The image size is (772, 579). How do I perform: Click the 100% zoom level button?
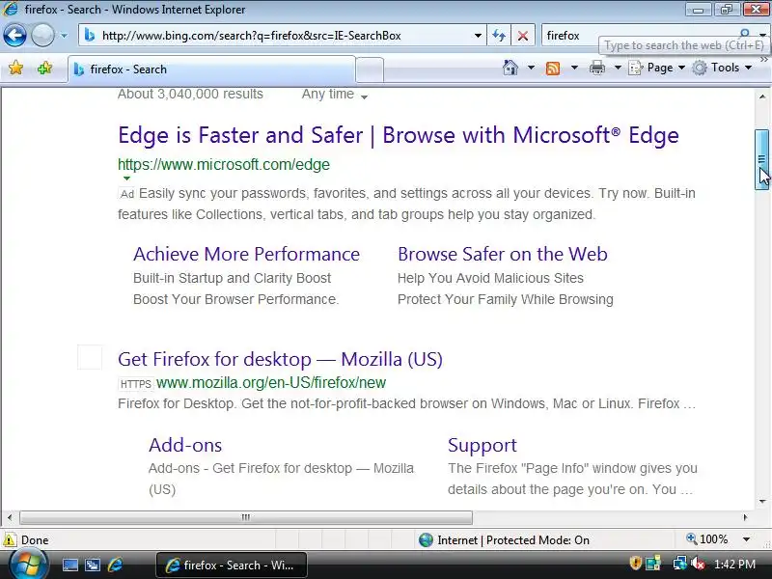click(707, 539)
